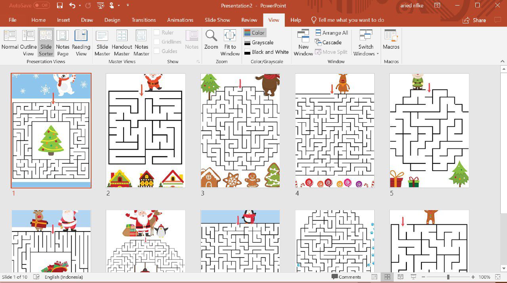This screenshot has height=283, width=507.
Task: Expand the Customize Quick Access Toolbar menu
Action: tap(128, 6)
